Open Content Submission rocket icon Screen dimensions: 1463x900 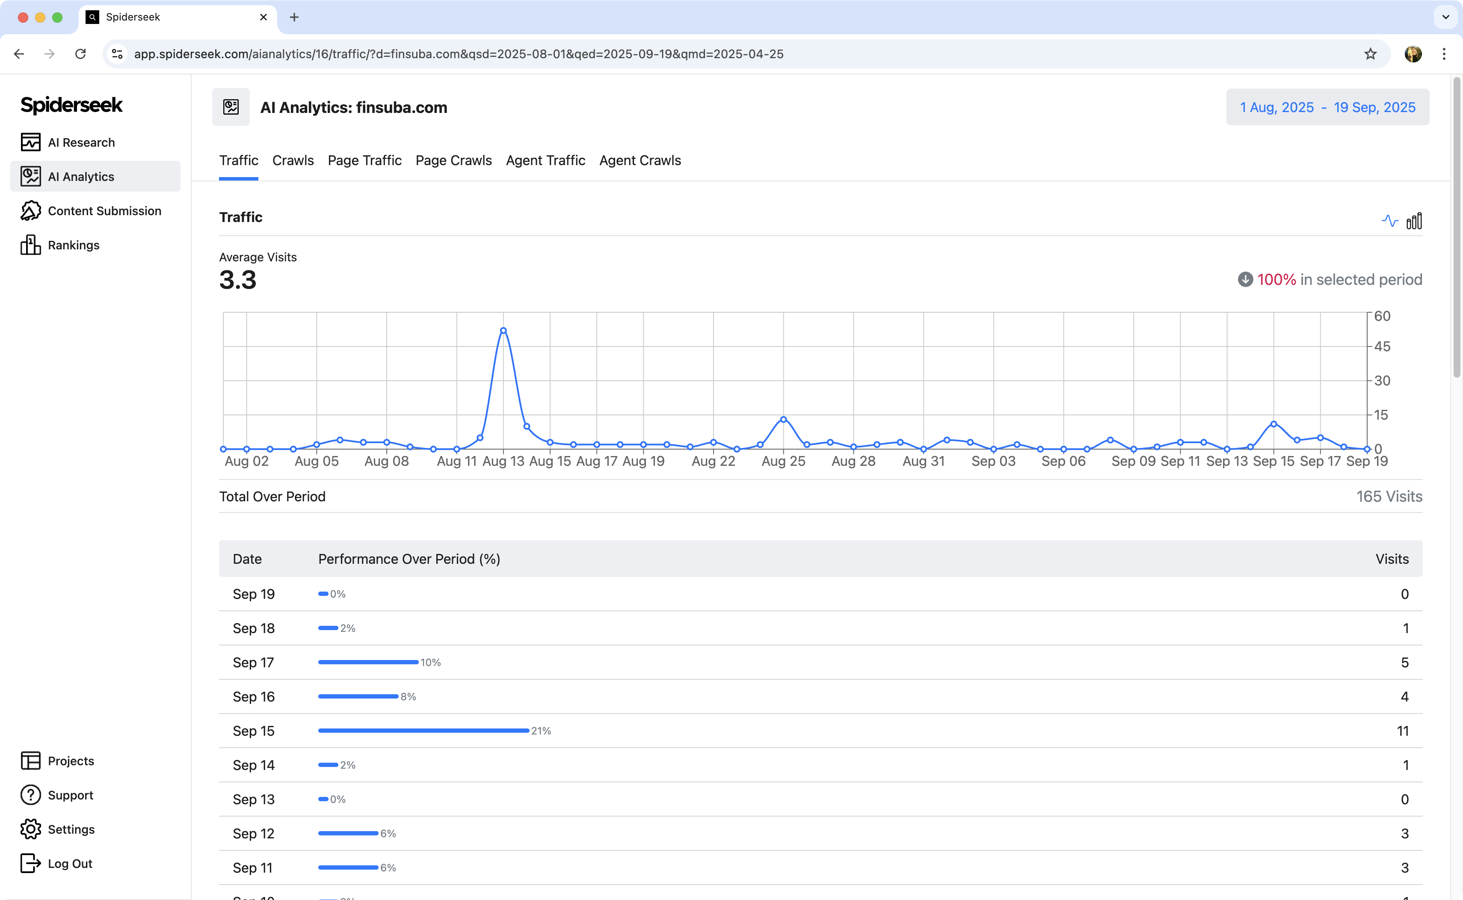tap(30, 211)
